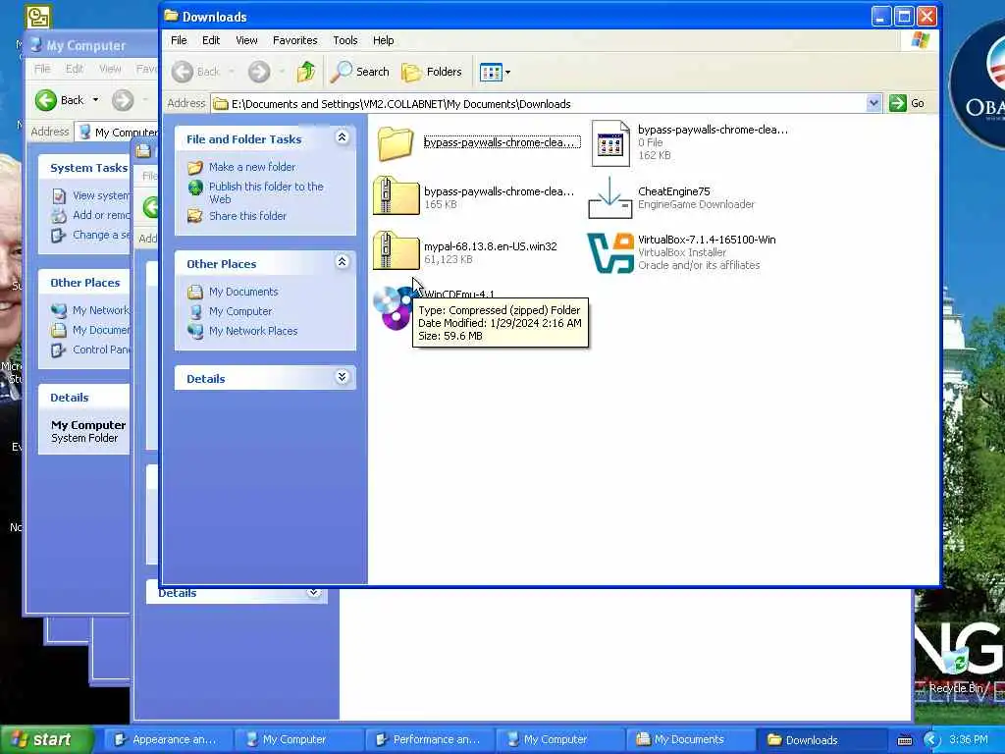Screen dimensions: 1005x754
Task: Click Publish this folder to the Web
Action: point(266,192)
